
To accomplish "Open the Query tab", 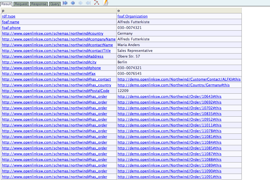I will point(55,4).
